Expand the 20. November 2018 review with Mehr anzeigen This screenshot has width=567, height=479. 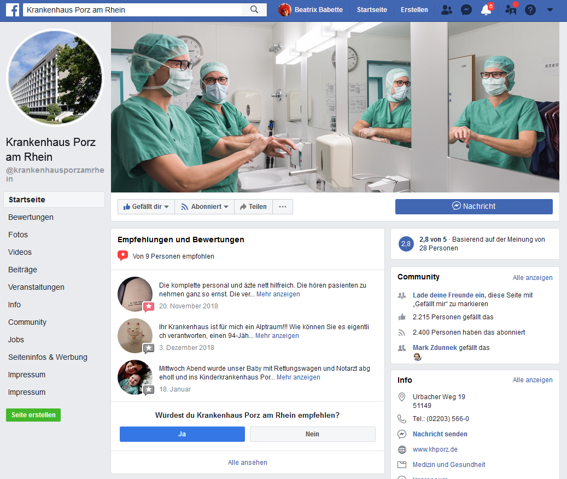pyautogui.click(x=278, y=294)
